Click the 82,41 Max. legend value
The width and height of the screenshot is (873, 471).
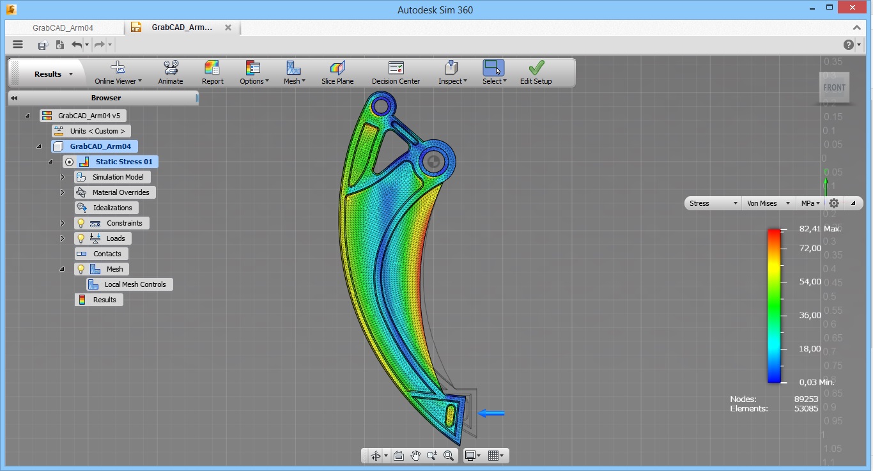819,229
